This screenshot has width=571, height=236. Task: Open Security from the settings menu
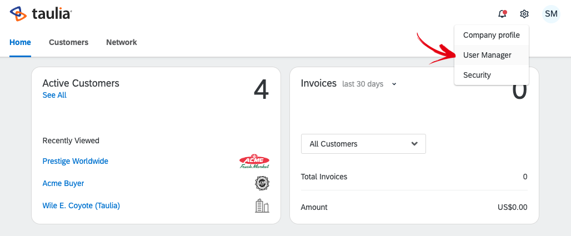(x=477, y=75)
